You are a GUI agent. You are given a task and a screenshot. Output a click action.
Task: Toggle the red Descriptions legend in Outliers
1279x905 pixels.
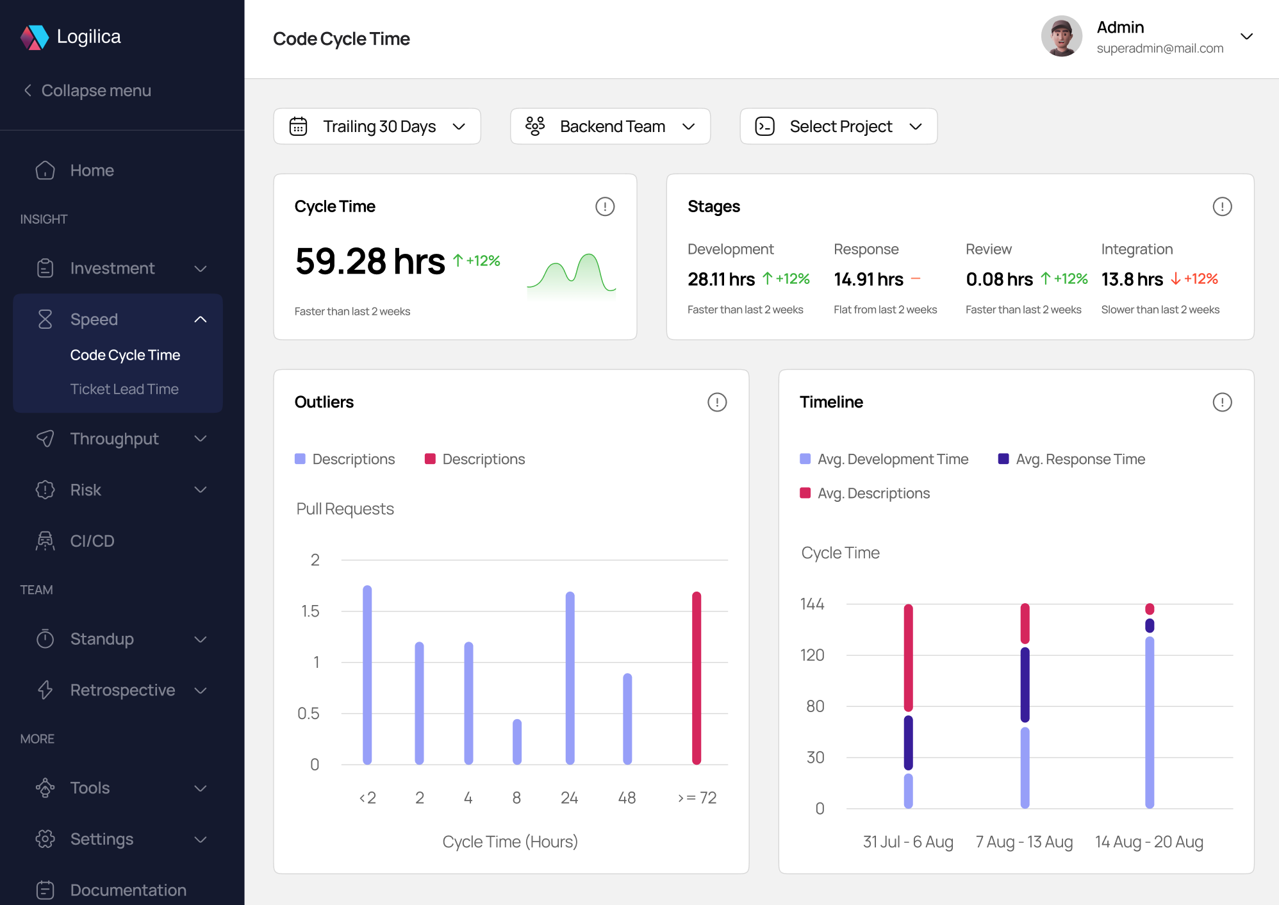475,459
